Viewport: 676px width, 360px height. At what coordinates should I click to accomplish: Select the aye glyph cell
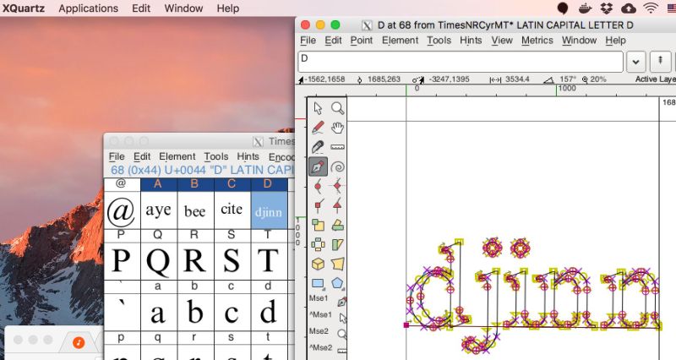(x=159, y=210)
